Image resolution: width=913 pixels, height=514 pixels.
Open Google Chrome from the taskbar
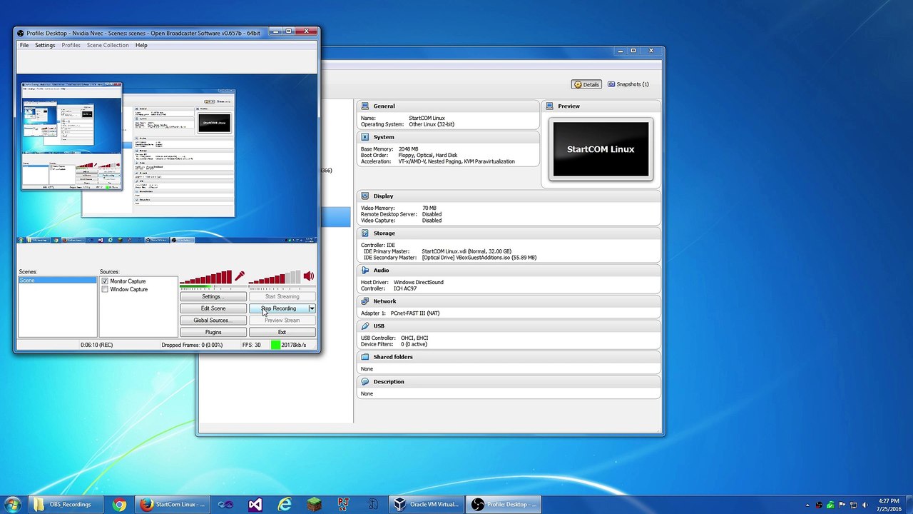click(119, 505)
